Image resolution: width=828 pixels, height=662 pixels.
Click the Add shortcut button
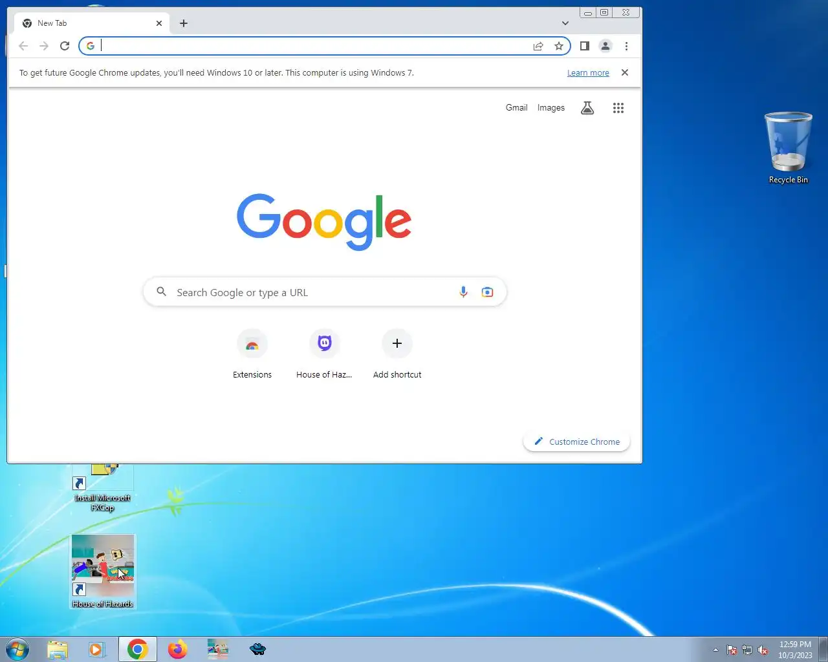397,354
